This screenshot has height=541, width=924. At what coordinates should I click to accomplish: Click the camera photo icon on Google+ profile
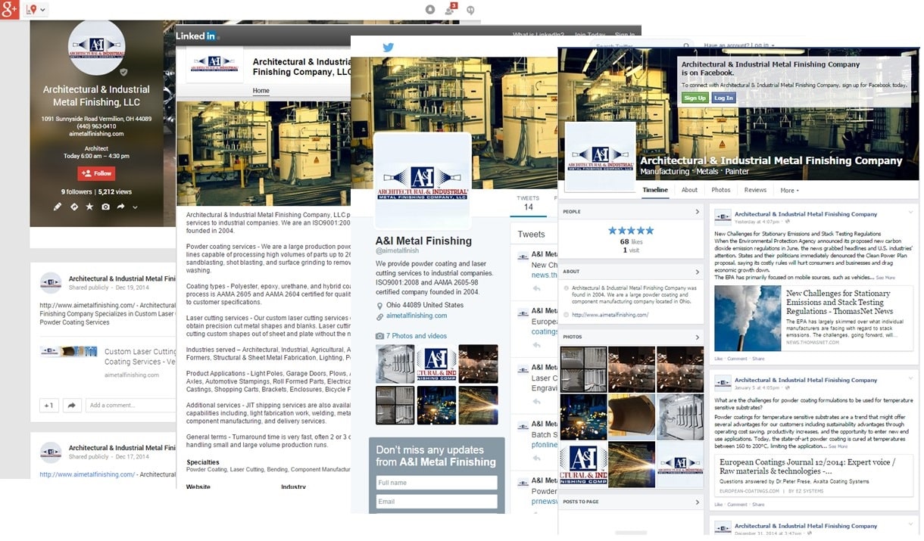(105, 207)
